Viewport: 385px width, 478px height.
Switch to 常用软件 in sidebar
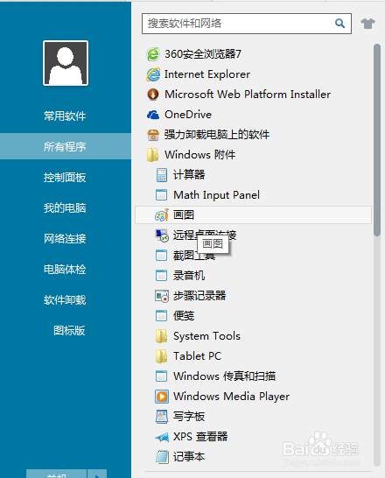[65, 116]
